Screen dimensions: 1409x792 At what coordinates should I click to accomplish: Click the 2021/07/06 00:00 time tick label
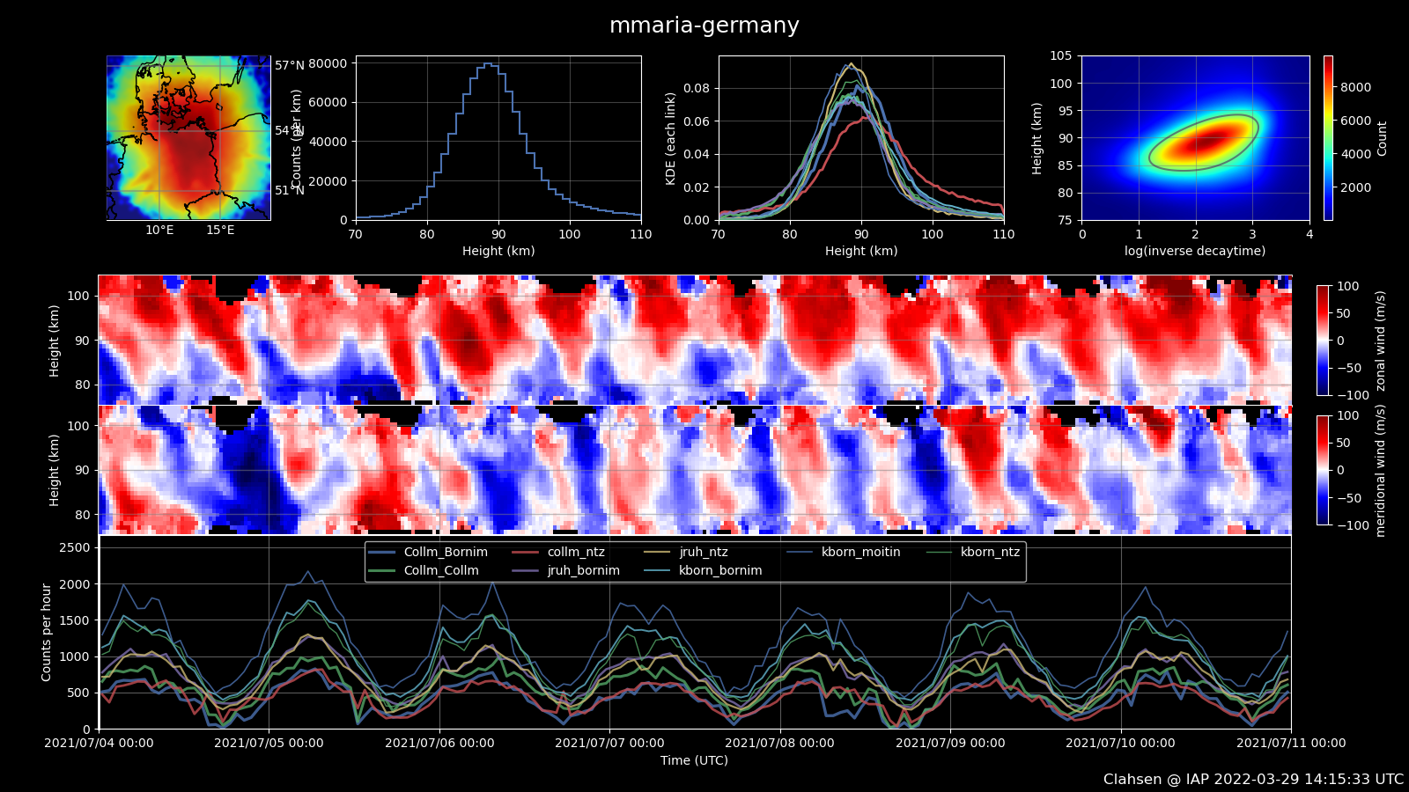click(439, 744)
